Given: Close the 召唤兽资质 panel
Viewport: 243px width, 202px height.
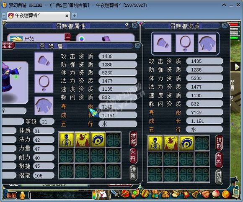Looking at the screenshot, I should coord(225,26).
